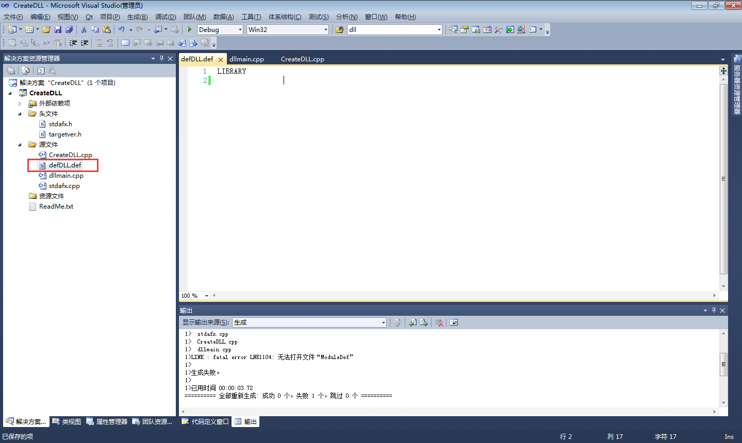Screen dimensions: 742x443
Task: Switch to the dllmain.cpp editor tab
Action: click(246, 59)
